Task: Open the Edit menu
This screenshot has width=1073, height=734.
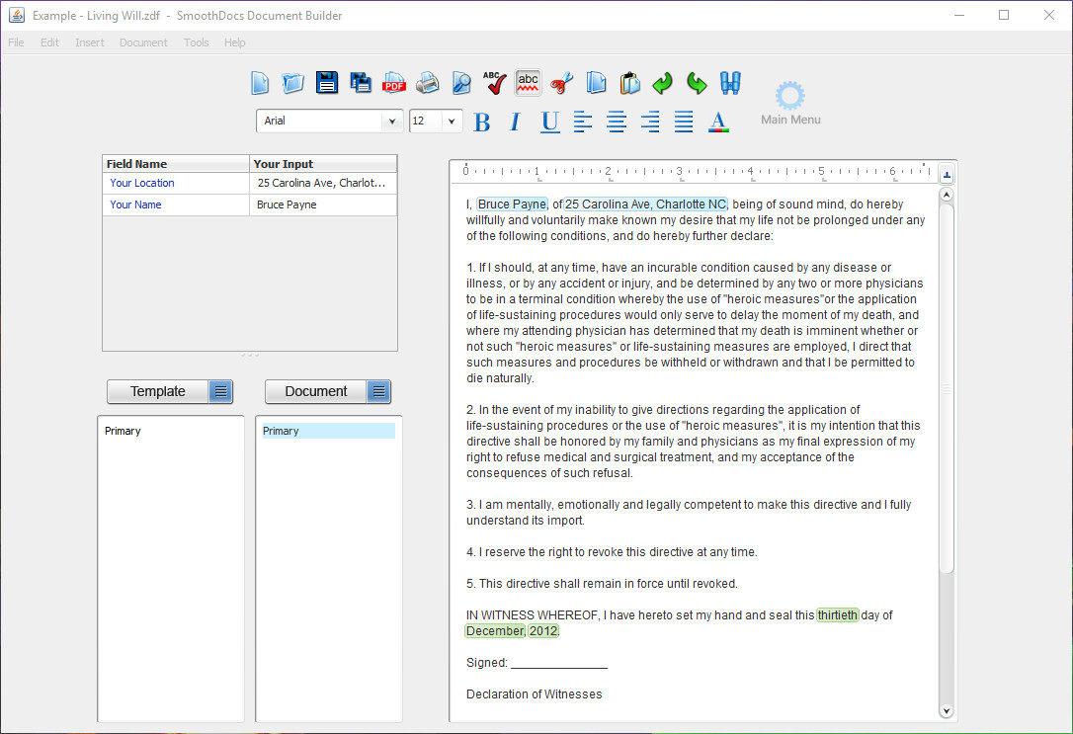Action: pyautogui.click(x=49, y=42)
